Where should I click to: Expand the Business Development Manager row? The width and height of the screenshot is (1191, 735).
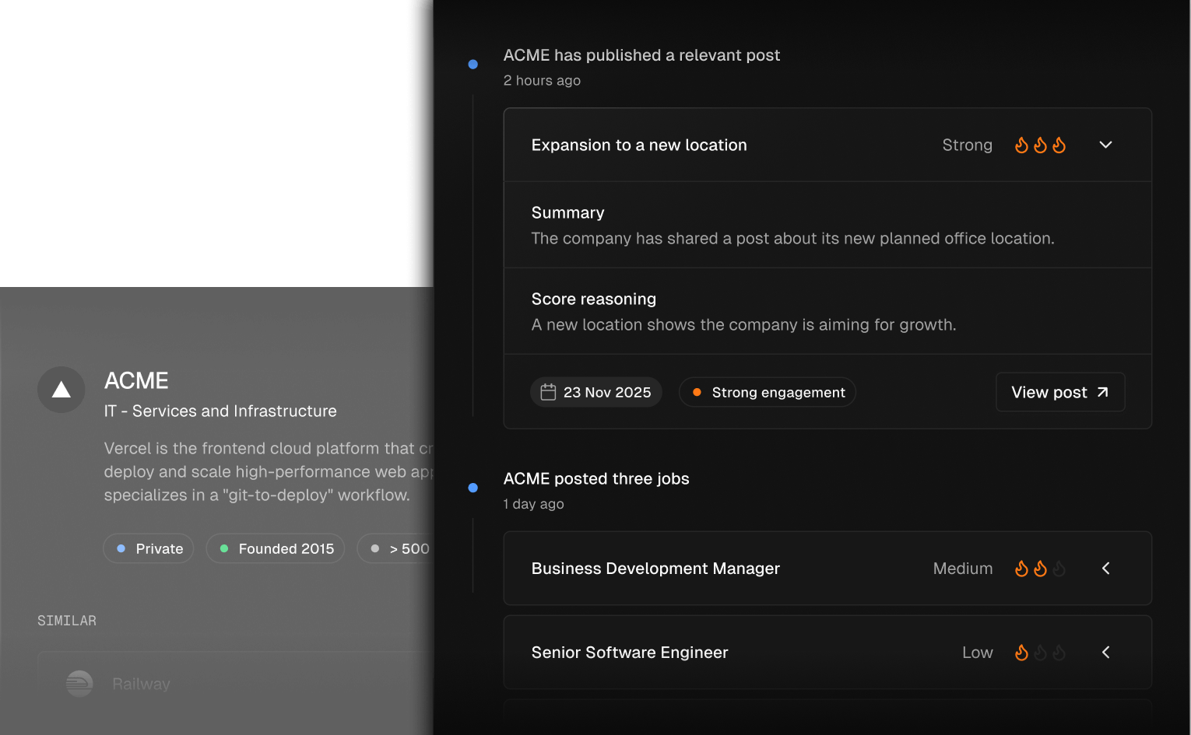click(x=1105, y=569)
